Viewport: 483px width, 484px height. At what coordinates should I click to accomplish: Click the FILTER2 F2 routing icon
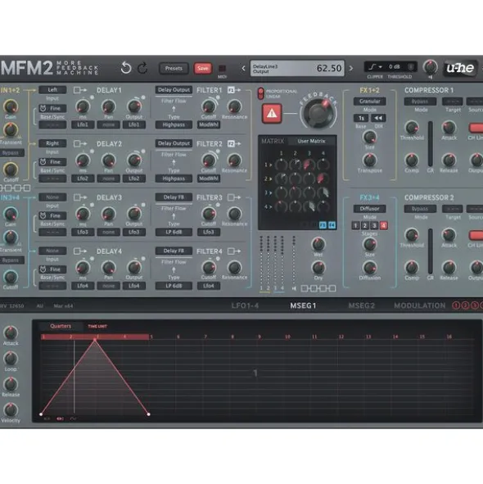point(233,143)
